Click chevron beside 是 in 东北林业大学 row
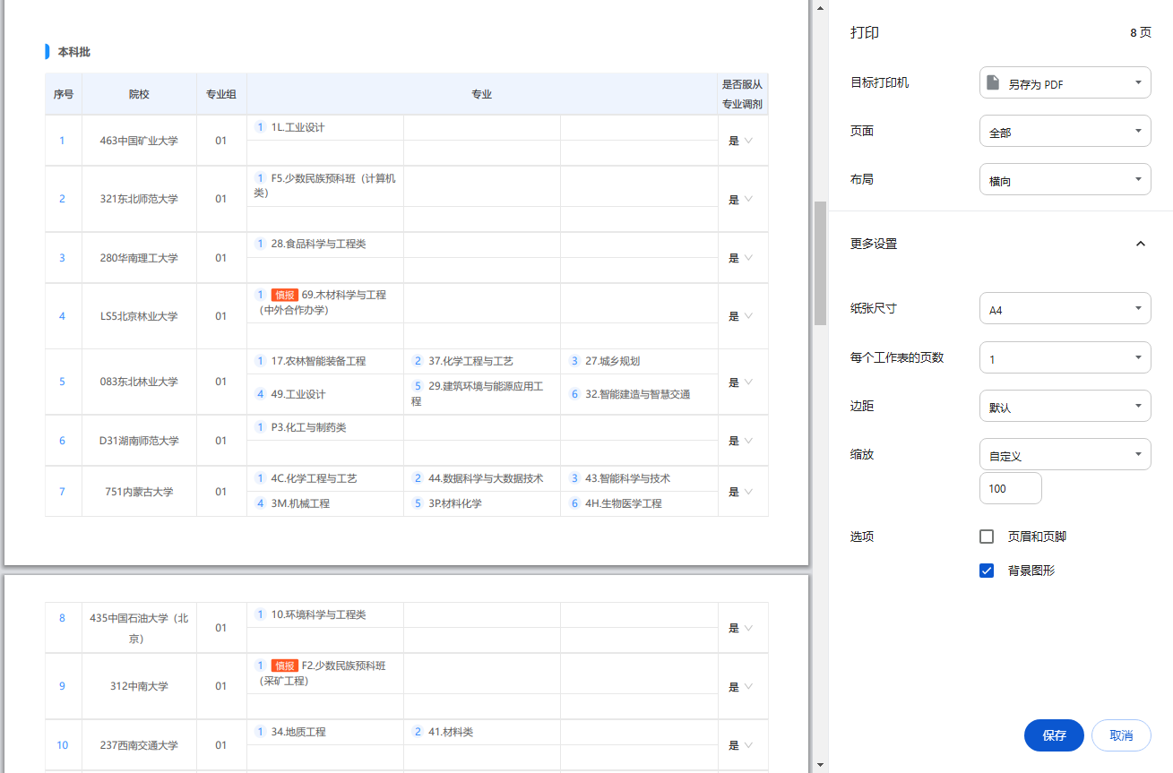This screenshot has height=773, width=1173. click(x=748, y=382)
